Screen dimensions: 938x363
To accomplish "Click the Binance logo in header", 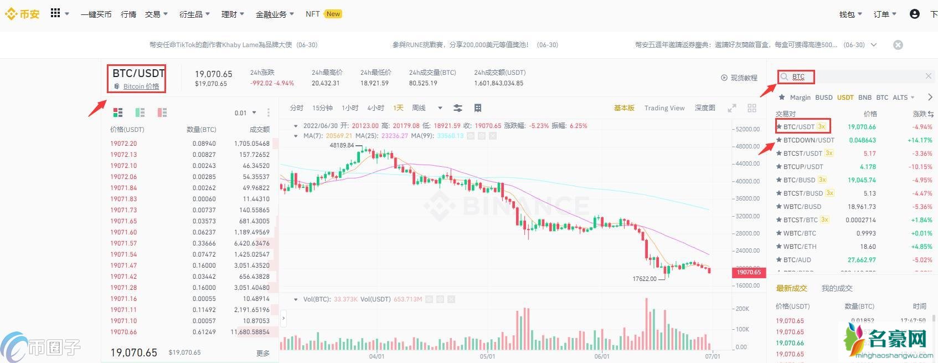I will coord(22,14).
